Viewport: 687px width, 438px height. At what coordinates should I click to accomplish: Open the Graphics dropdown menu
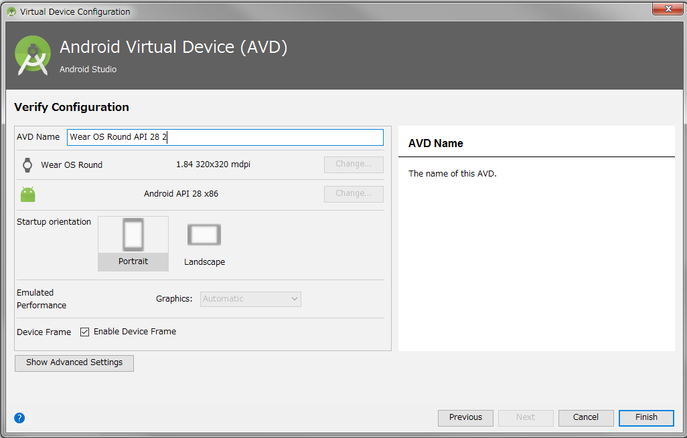point(250,299)
